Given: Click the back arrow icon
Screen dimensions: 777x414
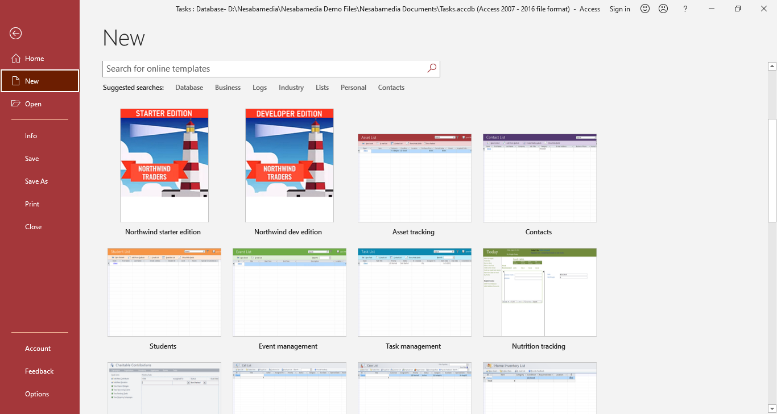Looking at the screenshot, I should click(15, 34).
